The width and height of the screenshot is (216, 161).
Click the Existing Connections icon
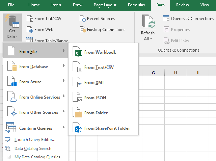pos(83,30)
